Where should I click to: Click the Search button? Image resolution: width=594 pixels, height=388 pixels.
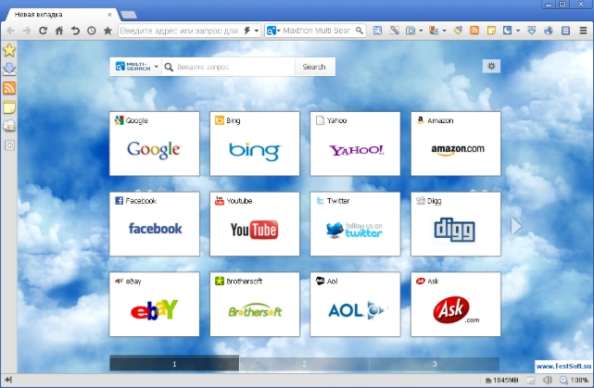point(314,67)
